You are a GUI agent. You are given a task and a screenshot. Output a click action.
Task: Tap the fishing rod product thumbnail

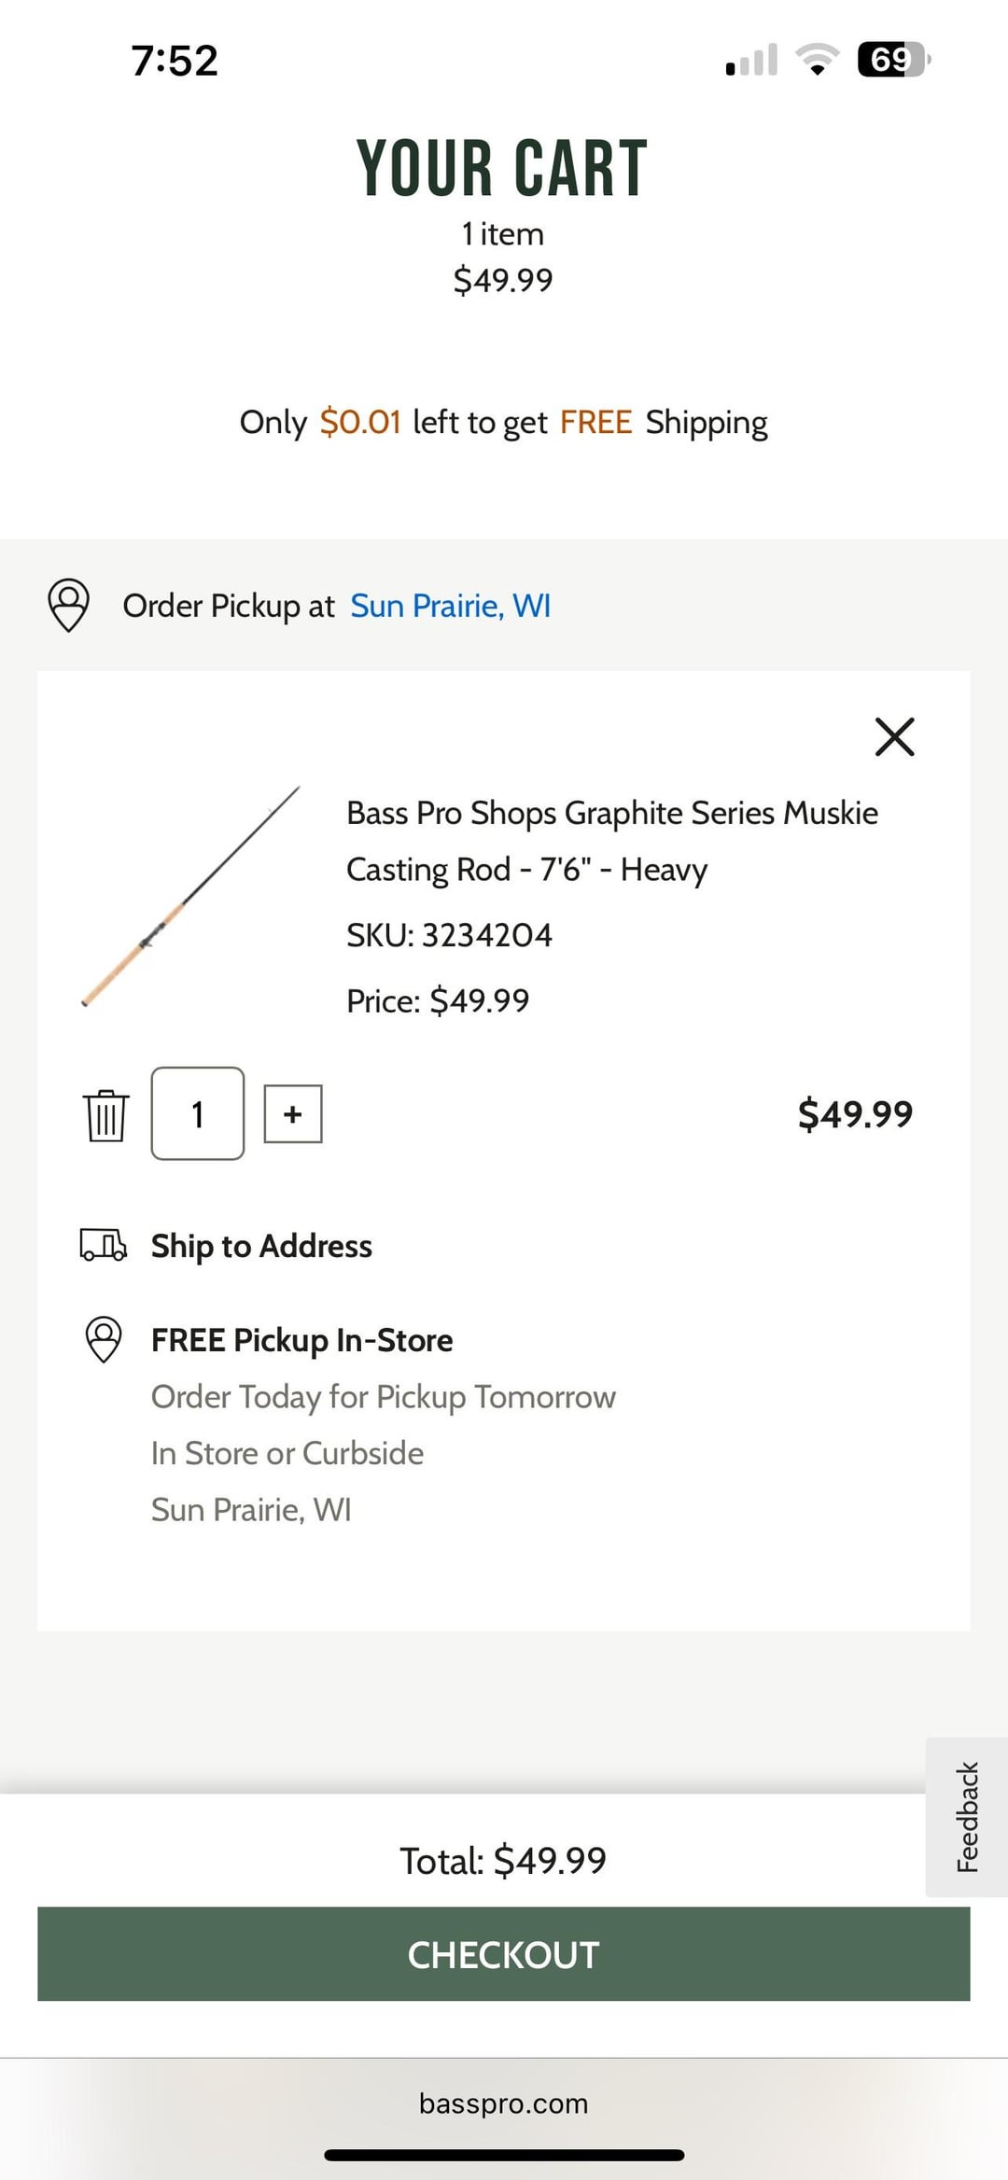point(191,896)
